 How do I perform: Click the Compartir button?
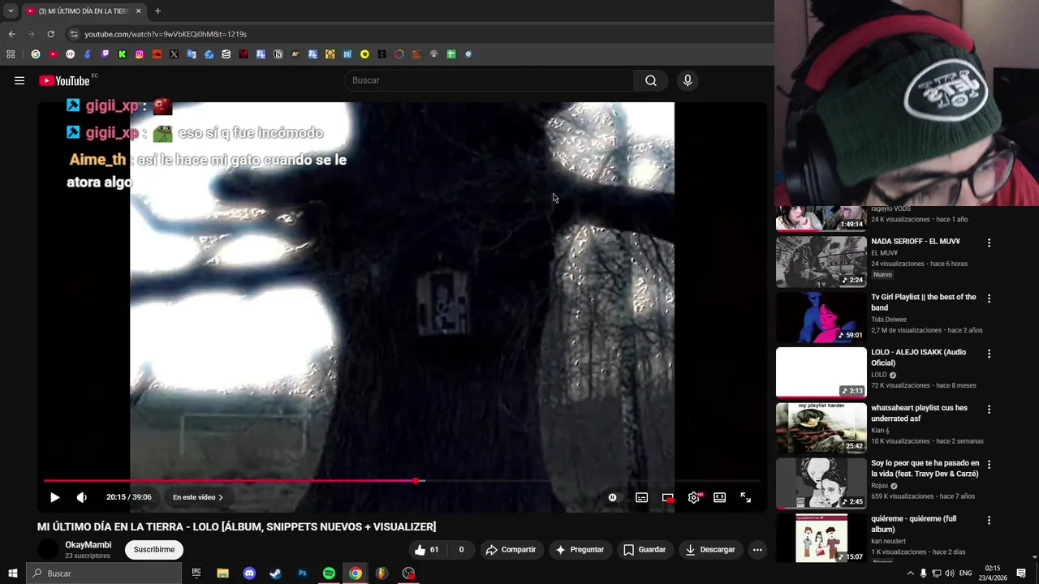[511, 549]
